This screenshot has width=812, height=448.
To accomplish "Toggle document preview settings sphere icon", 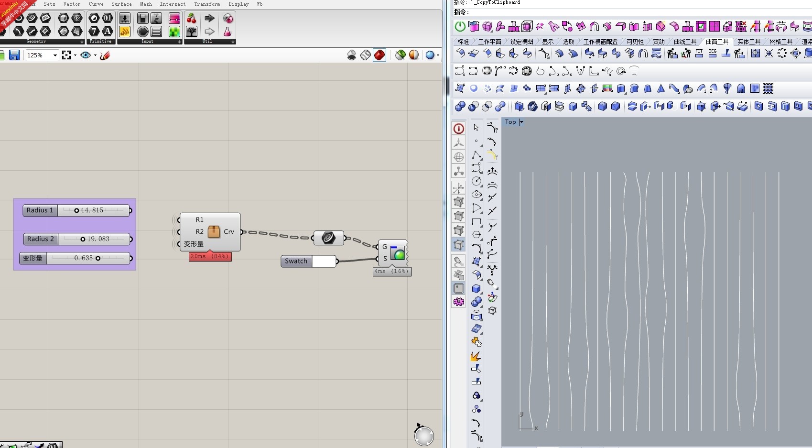I will click(414, 55).
